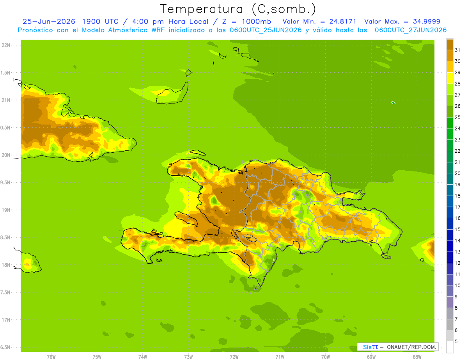Click the "19N" latitude label

[6, 210]
